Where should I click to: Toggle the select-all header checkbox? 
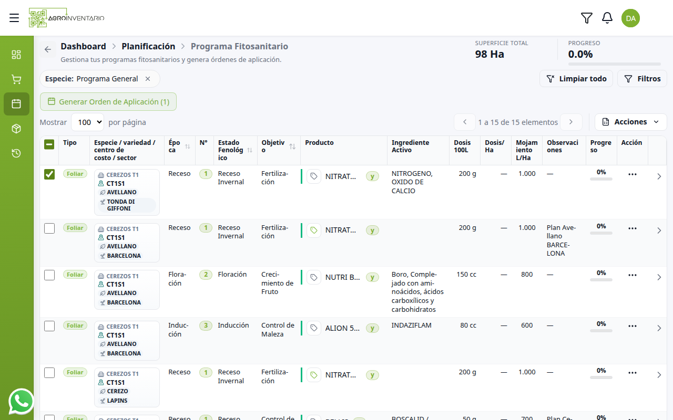click(49, 144)
